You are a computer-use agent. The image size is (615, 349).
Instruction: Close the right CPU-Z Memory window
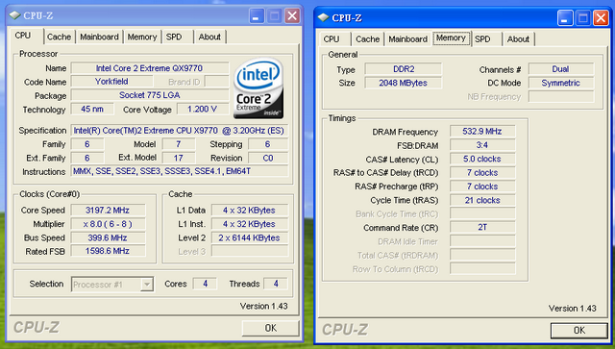tap(601, 18)
